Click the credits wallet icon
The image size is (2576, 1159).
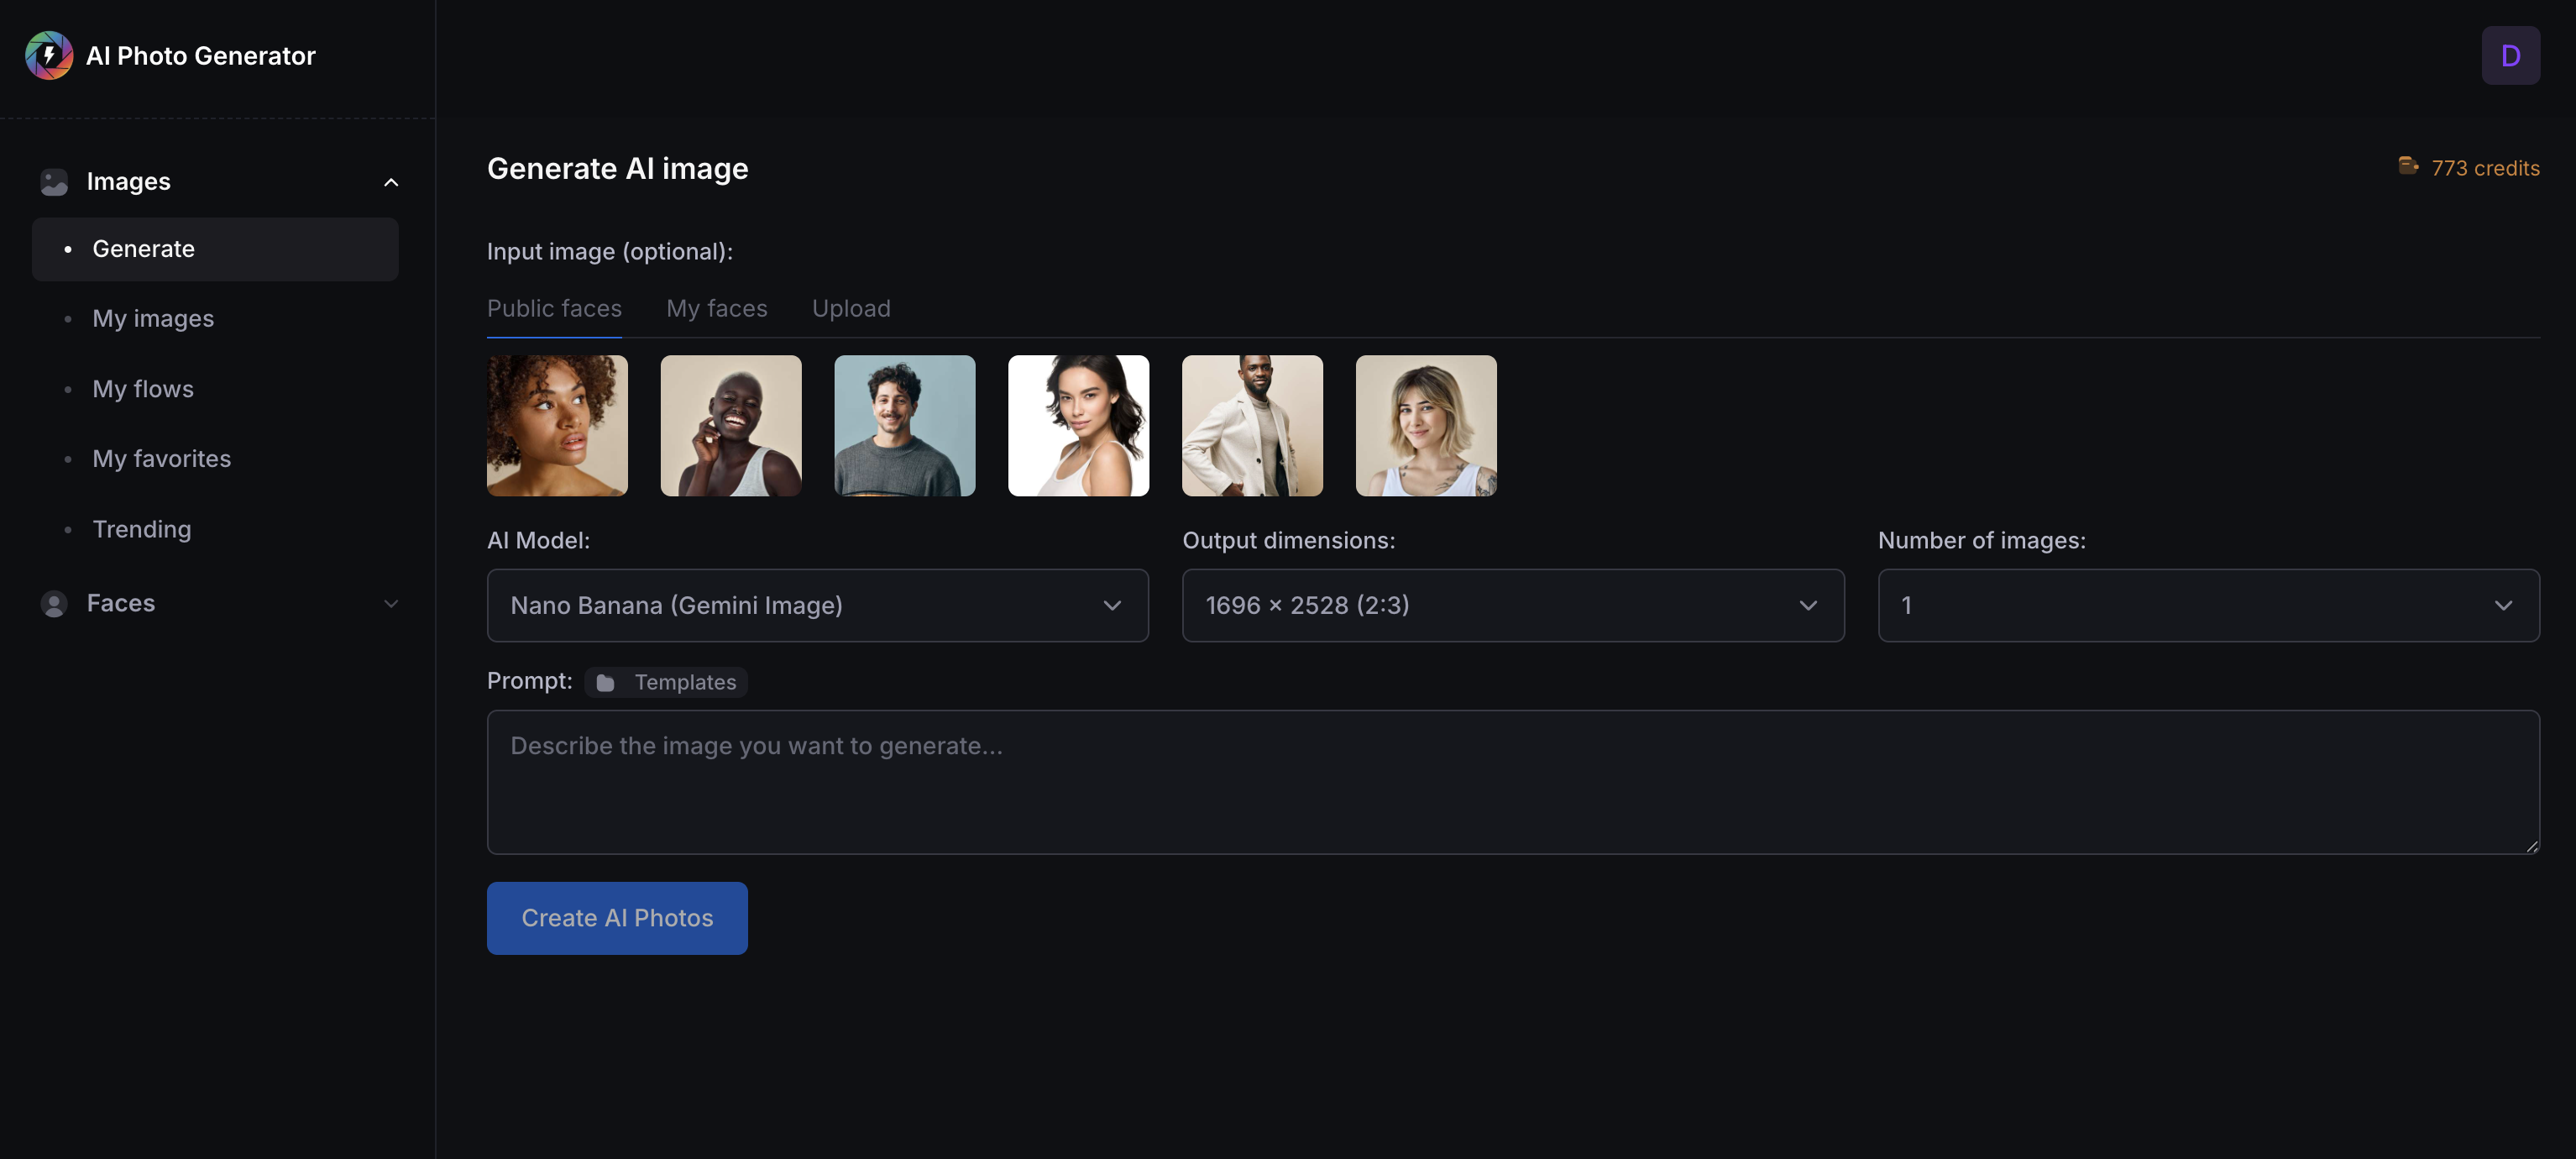pyautogui.click(x=2407, y=166)
